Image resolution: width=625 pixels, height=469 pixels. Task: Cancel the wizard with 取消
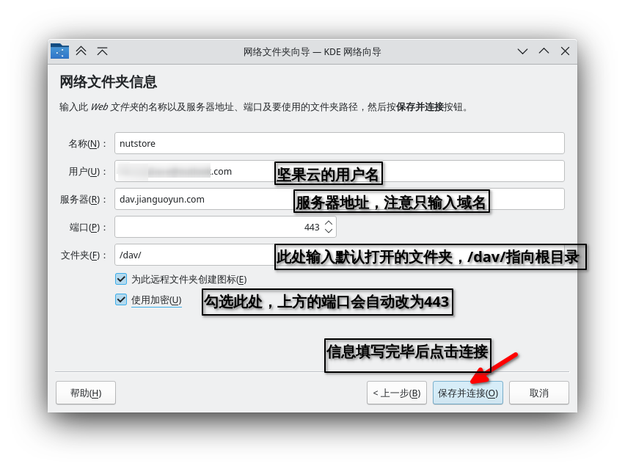[538, 393]
